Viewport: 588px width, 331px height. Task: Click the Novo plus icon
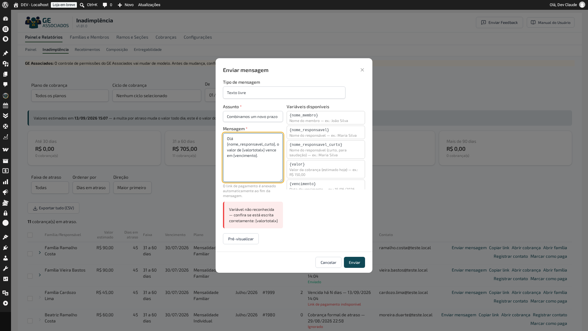(x=120, y=5)
